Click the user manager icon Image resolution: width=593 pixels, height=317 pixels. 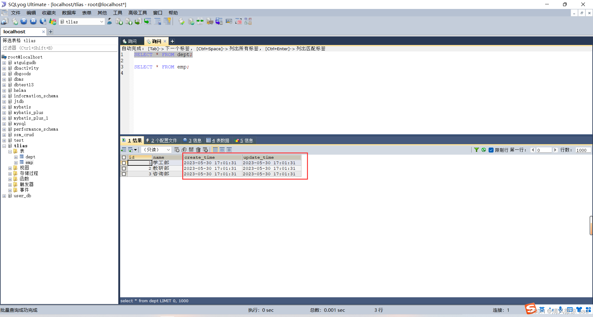(110, 22)
